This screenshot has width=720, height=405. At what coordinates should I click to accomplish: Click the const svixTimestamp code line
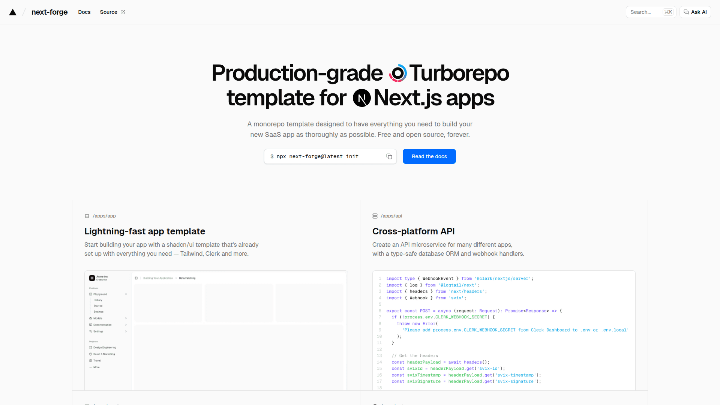click(x=466, y=375)
